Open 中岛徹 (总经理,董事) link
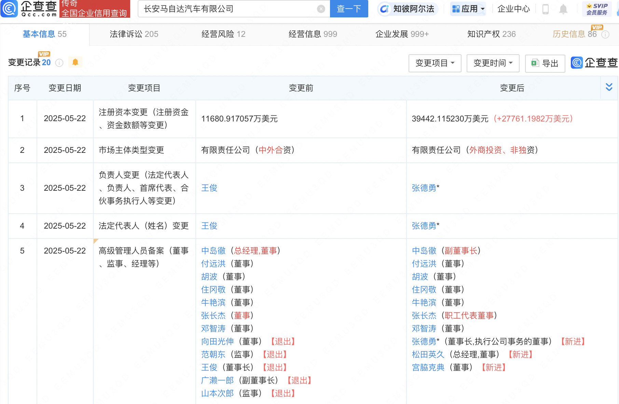Screen dimensions: 619x404 coord(214,251)
